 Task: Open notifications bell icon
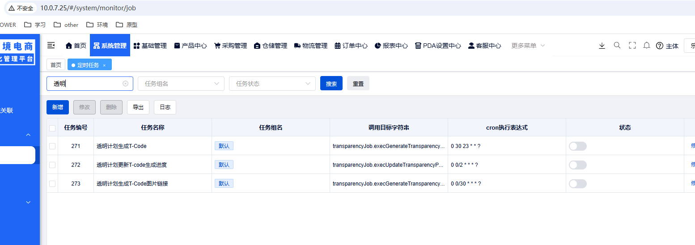pyautogui.click(x=646, y=45)
